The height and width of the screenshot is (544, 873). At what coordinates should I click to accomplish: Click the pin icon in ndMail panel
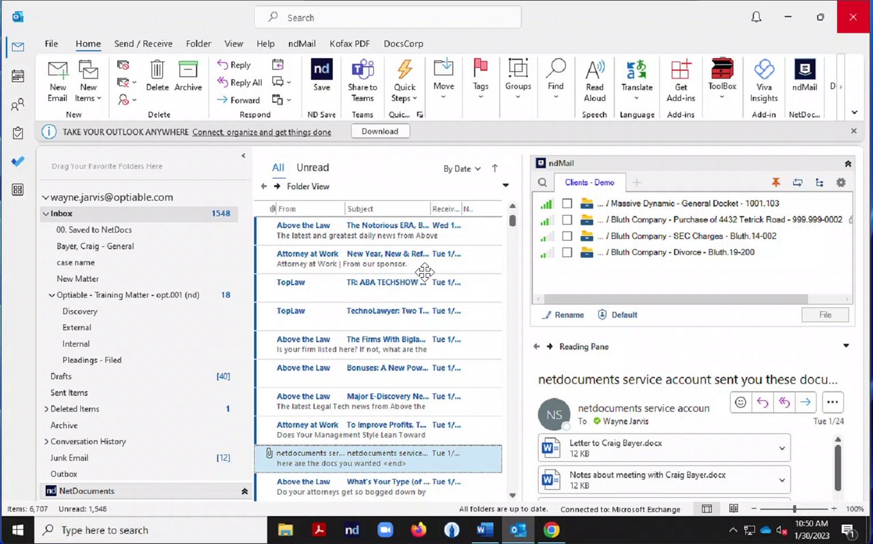click(x=775, y=182)
